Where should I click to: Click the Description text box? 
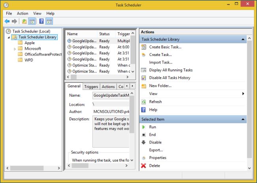[x=111, y=132]
